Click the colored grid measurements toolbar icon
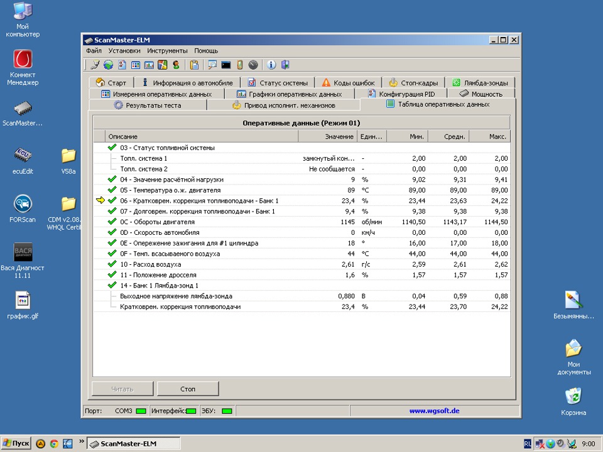Image resolution: width=603 pixels, height=452 pixels. (136, 65)
